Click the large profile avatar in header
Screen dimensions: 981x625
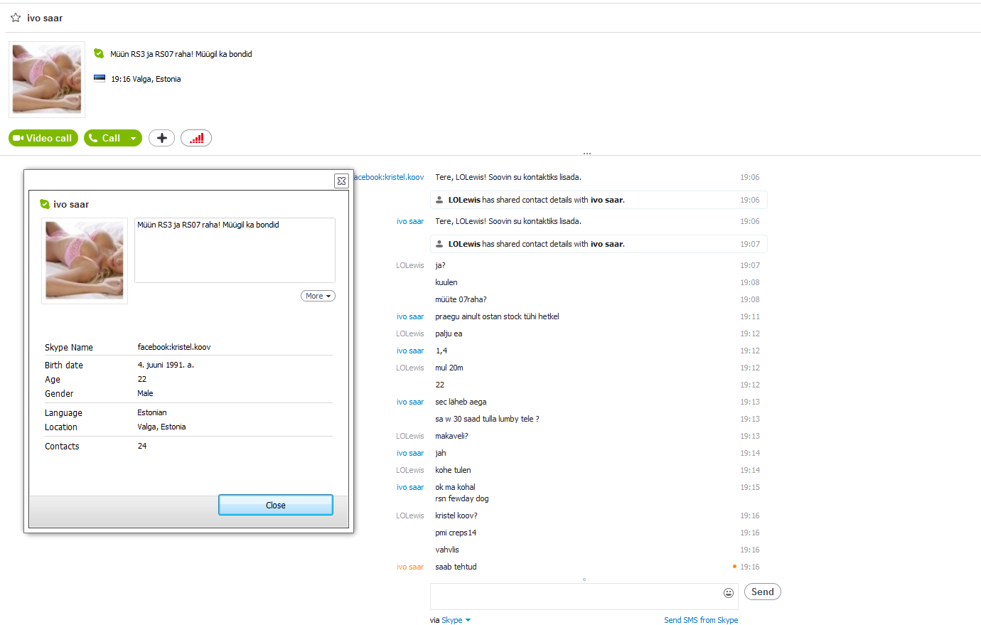point(47,80)
